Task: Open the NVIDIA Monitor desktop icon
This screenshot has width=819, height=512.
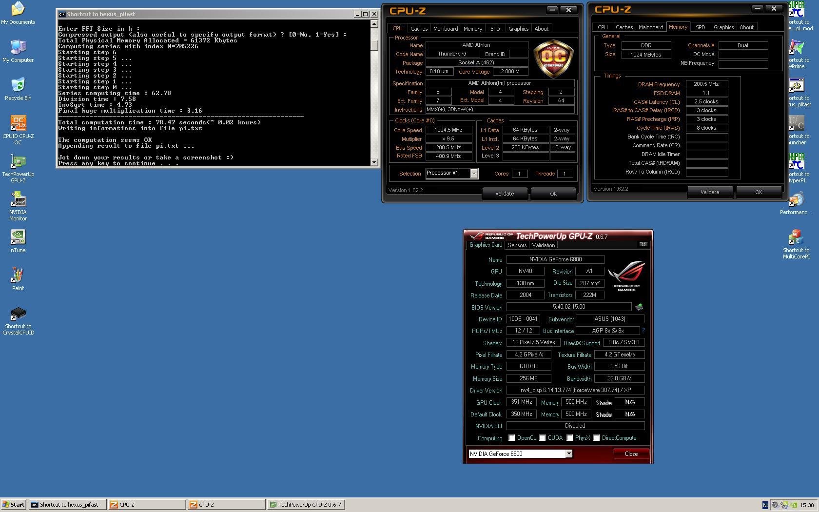Action: click(x=18, y=206)
